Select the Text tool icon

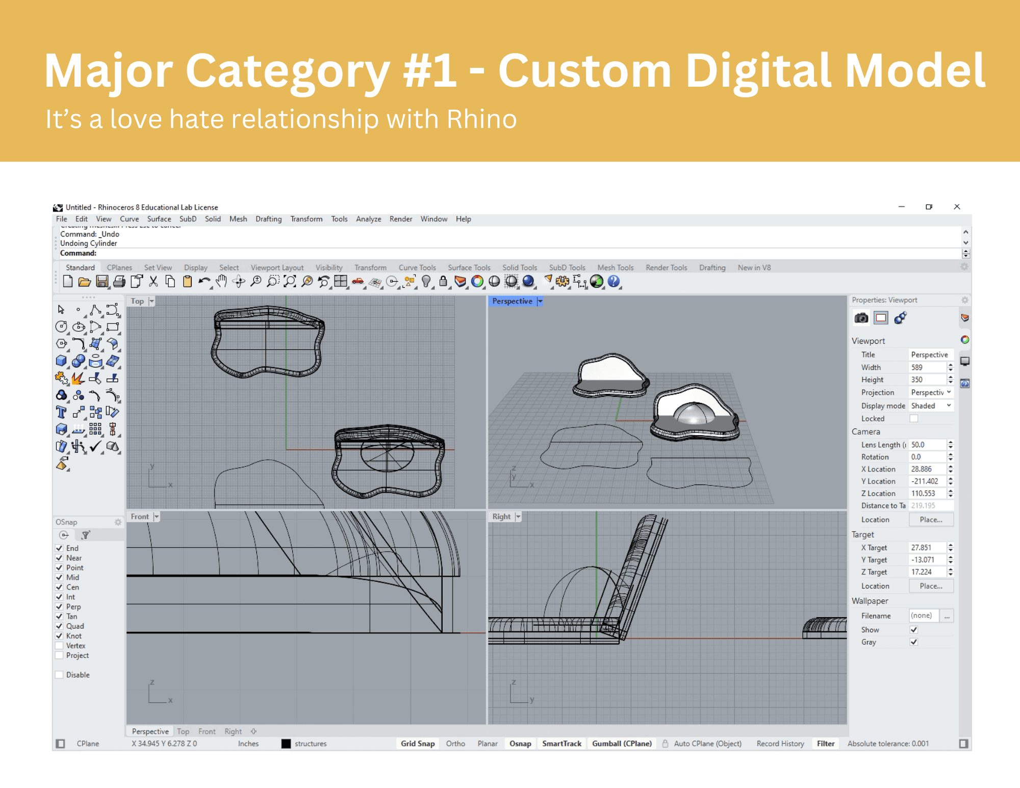pos(61,412)
